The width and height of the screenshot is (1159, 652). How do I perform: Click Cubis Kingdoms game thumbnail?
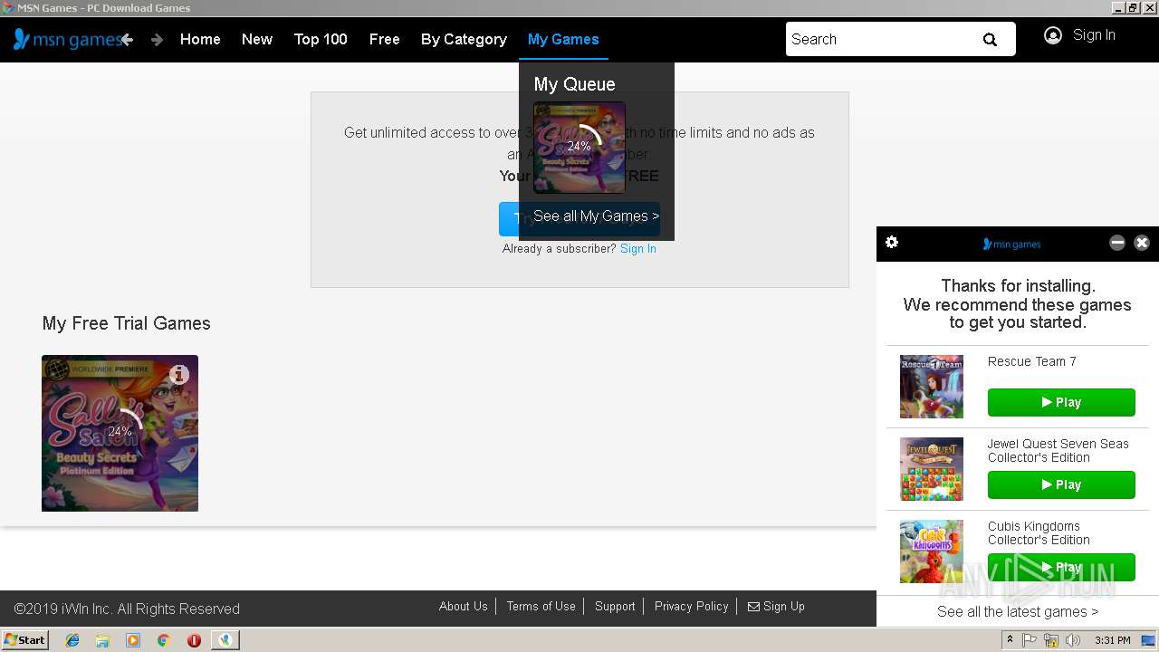tap(932, 551)
